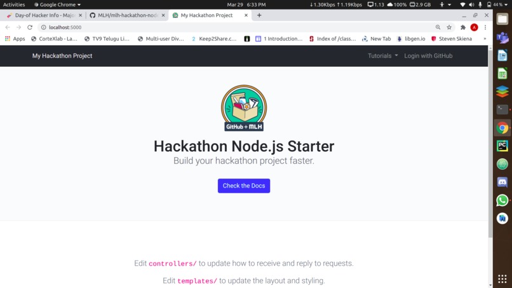Open PyCharm from the dock
The height and width of the screenshot is (288, 512).
click(502, 146)
